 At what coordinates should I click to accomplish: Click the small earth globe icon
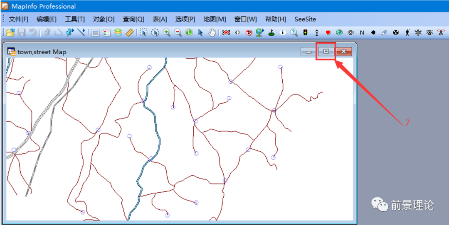(339, 33)
